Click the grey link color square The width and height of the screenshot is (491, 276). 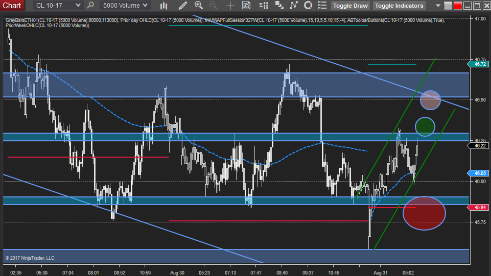point(448,6)
